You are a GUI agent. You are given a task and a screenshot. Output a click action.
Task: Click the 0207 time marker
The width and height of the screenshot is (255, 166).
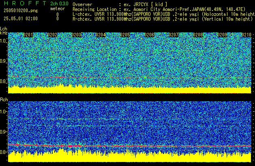click(174, 35)
